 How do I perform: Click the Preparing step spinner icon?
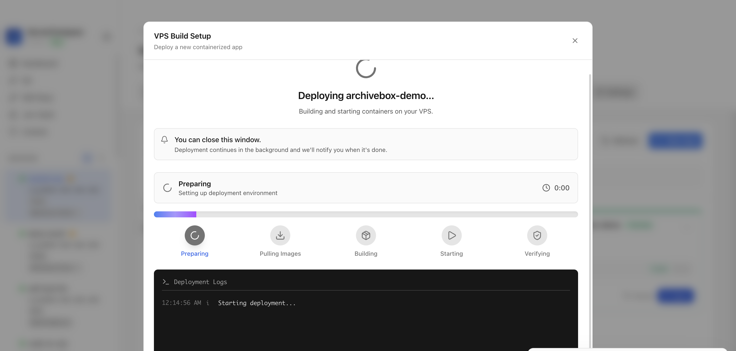pos(195,235)
